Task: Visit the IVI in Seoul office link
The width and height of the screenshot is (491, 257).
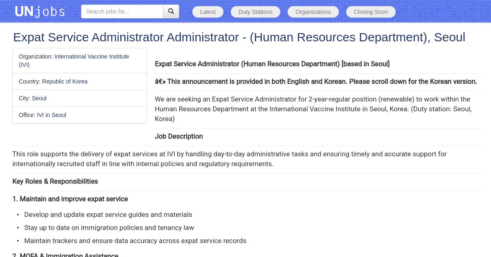Action: coord(52,115)
